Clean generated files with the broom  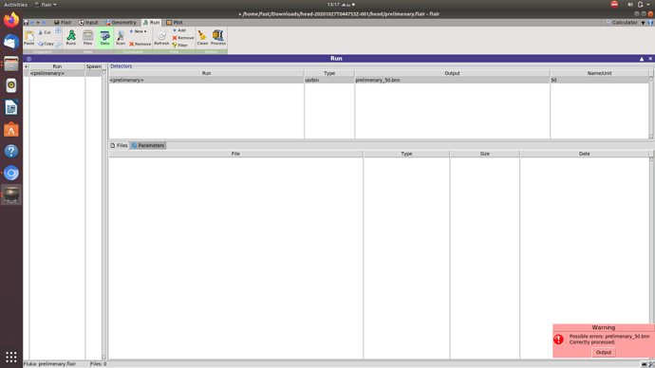pyautogui.click(x=202, y=38)
